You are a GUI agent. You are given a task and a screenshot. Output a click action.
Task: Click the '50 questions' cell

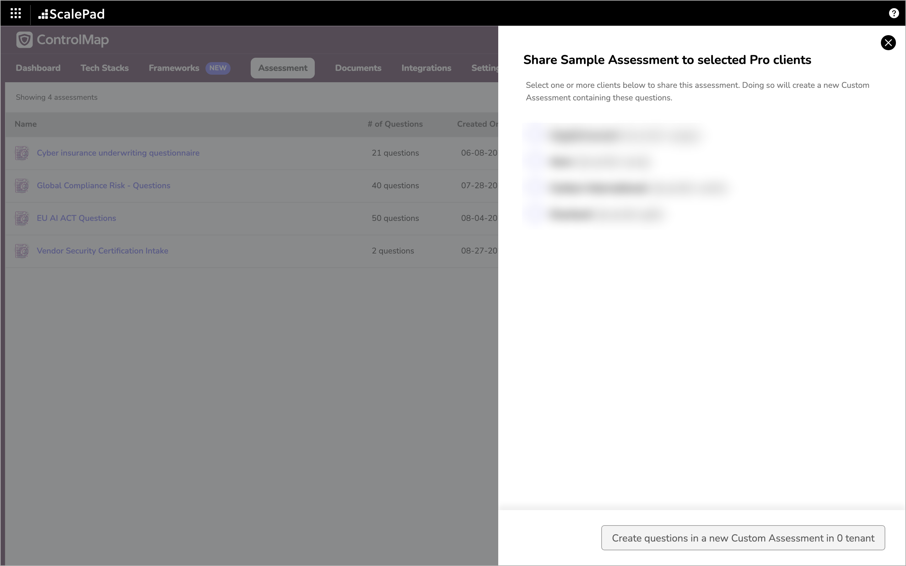pos(395,218)
